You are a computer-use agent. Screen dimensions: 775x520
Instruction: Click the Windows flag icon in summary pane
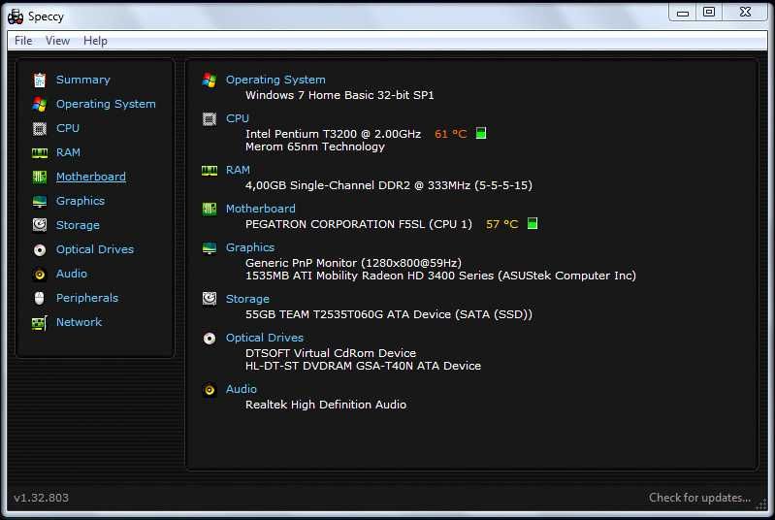[210, 81]
